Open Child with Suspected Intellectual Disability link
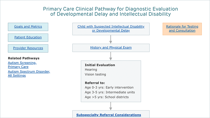The image size is (210, 118). (111, 28)
